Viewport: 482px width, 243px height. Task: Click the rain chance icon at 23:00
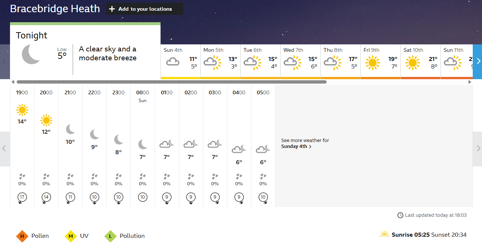[119, 176]
